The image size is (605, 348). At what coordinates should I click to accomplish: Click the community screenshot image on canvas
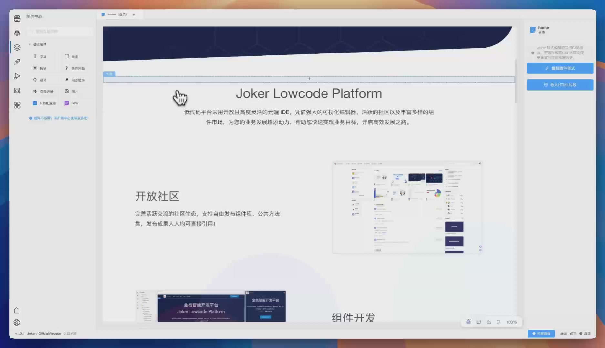point(407,207)
